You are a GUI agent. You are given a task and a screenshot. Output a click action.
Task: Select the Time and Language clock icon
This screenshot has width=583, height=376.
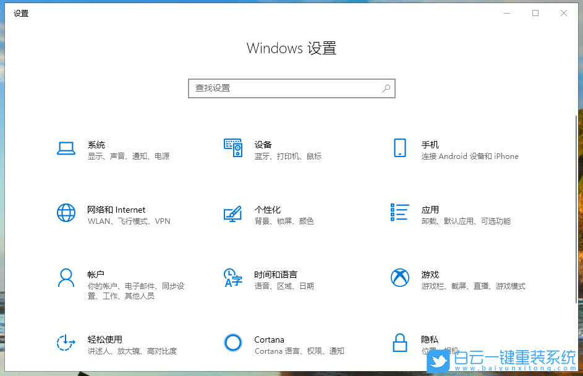pyautogui.click(x=233, y=278)
